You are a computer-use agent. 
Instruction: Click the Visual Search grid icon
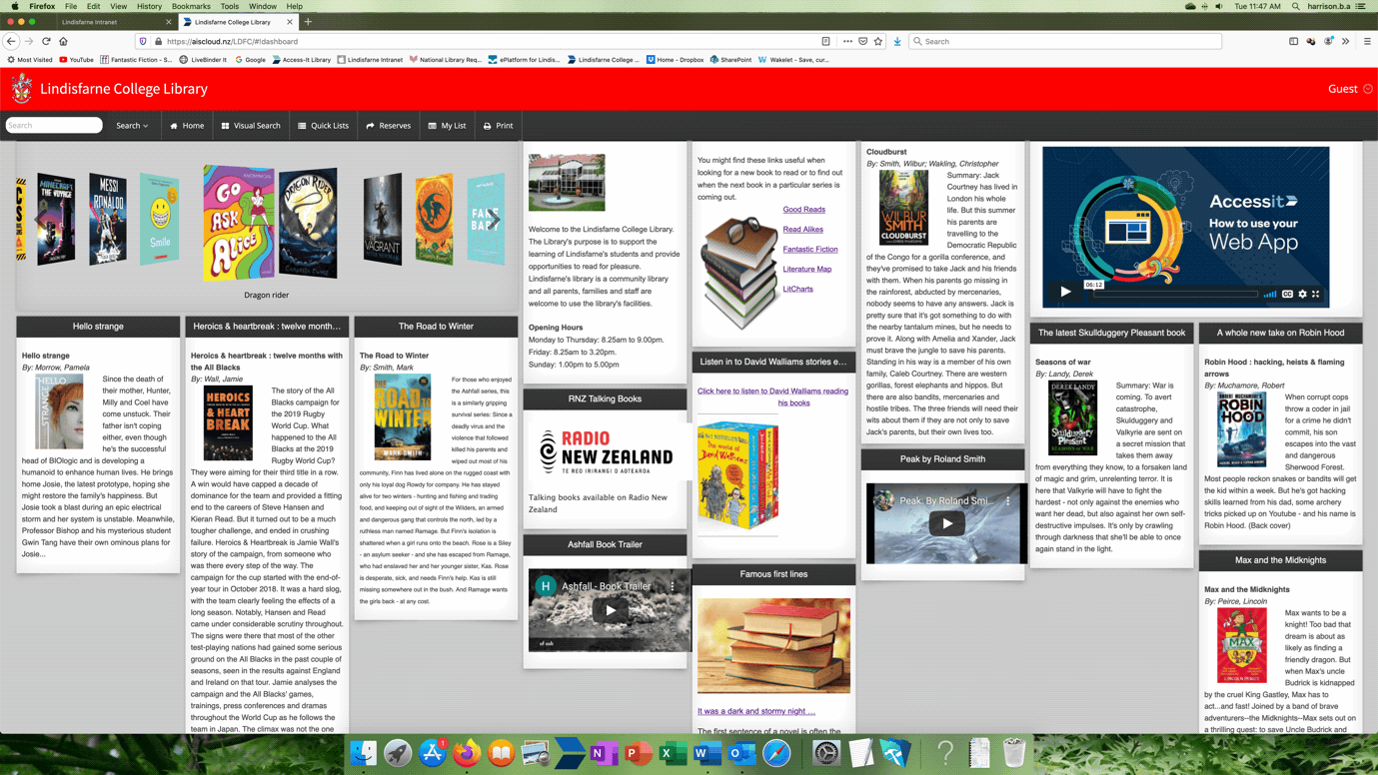(226, 126)
